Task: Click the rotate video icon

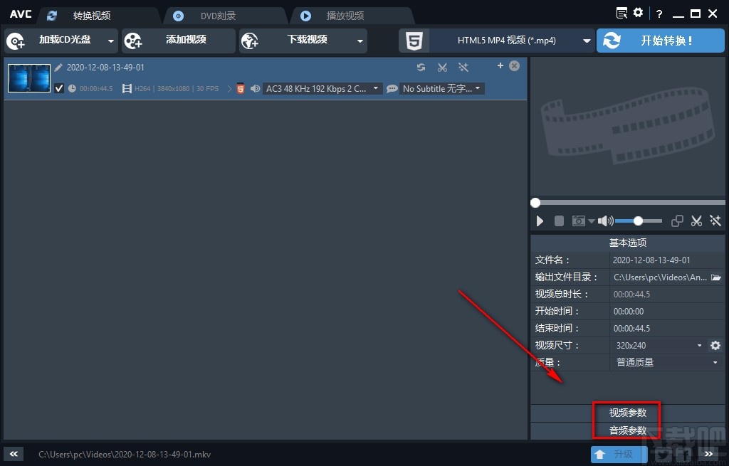Action: [x=421, y=67]
